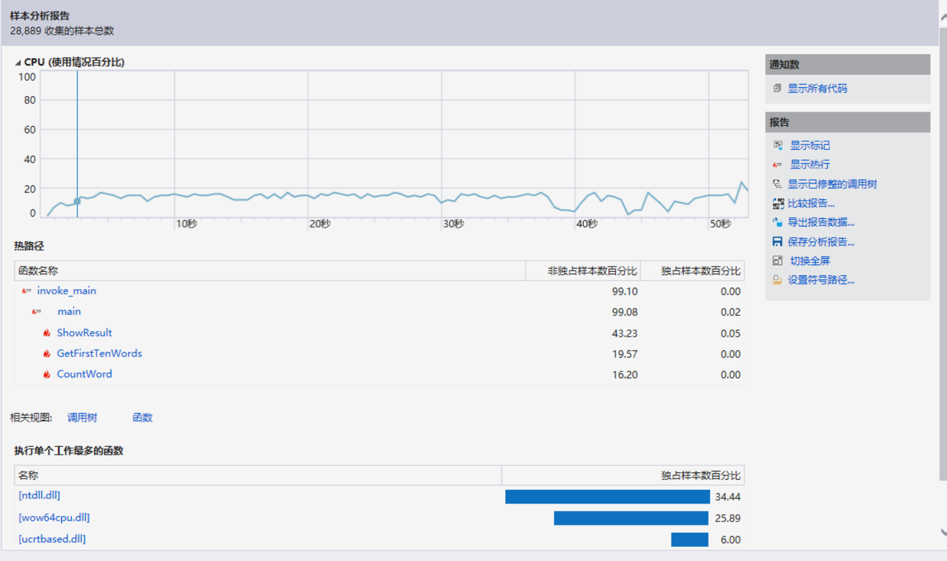This screenshot has height=561, width=947.
Task: Click 导出报告数据... link
Action: [821, 222]
